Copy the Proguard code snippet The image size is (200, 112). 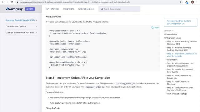point(155,28)
